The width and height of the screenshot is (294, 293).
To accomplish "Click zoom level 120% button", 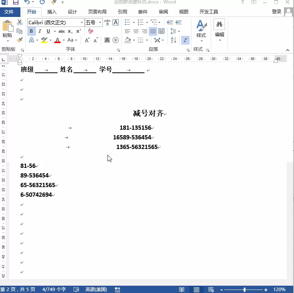I will click(279, 290).
